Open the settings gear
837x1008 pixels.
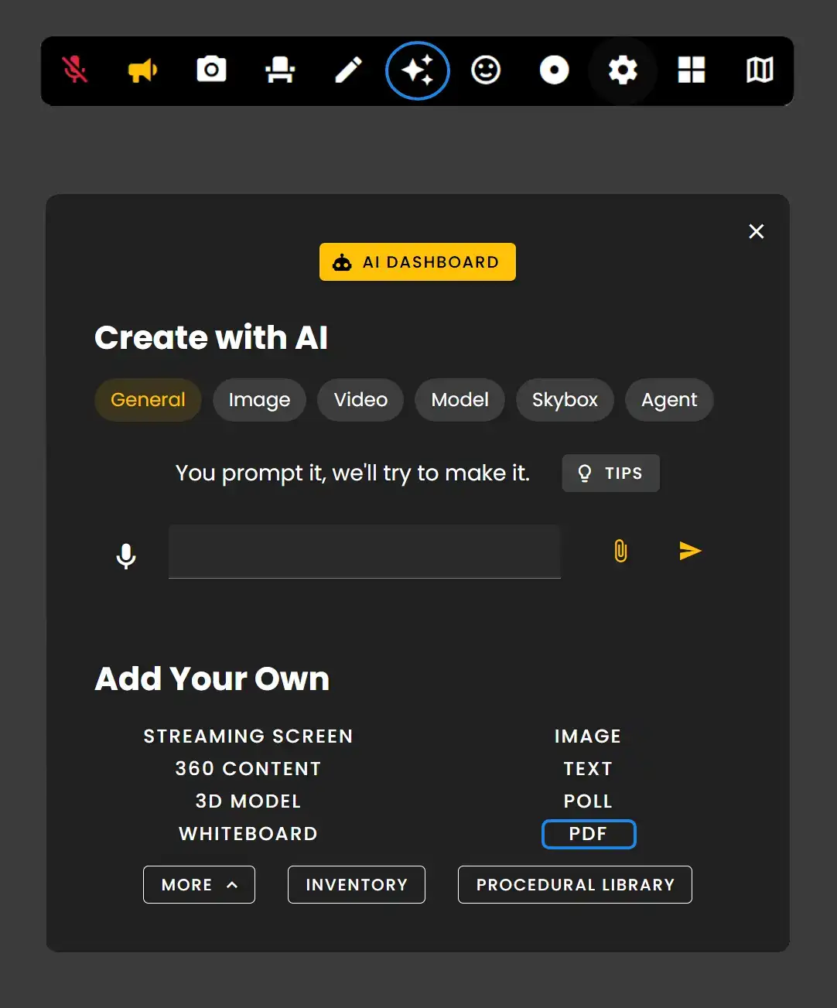pyautogui.click(x=623, y=70)
